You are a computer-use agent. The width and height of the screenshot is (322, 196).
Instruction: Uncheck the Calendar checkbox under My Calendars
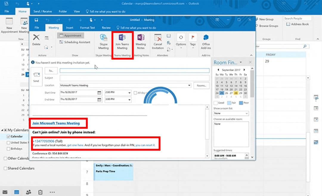[x=8, y=136]
